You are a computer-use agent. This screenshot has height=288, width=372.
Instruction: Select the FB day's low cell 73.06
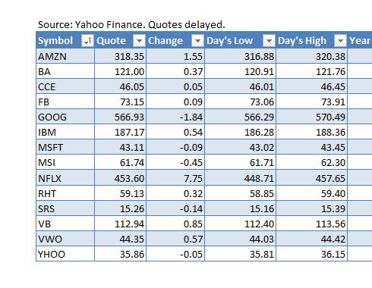click(x=241, y=102)
